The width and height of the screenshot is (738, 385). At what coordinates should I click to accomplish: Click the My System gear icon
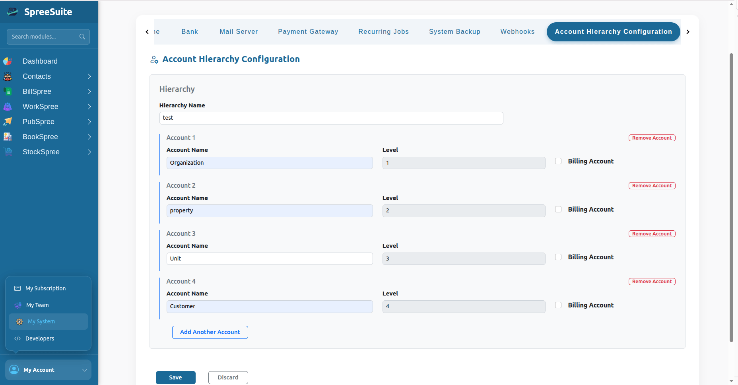coord(19,322)
